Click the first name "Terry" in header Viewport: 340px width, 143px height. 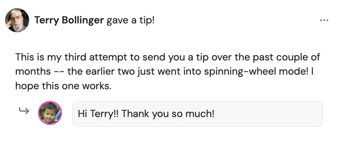[46, 21]
